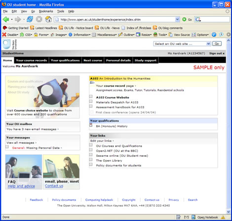
Task: Switch to Your course records tab
Action: (32, 60)
